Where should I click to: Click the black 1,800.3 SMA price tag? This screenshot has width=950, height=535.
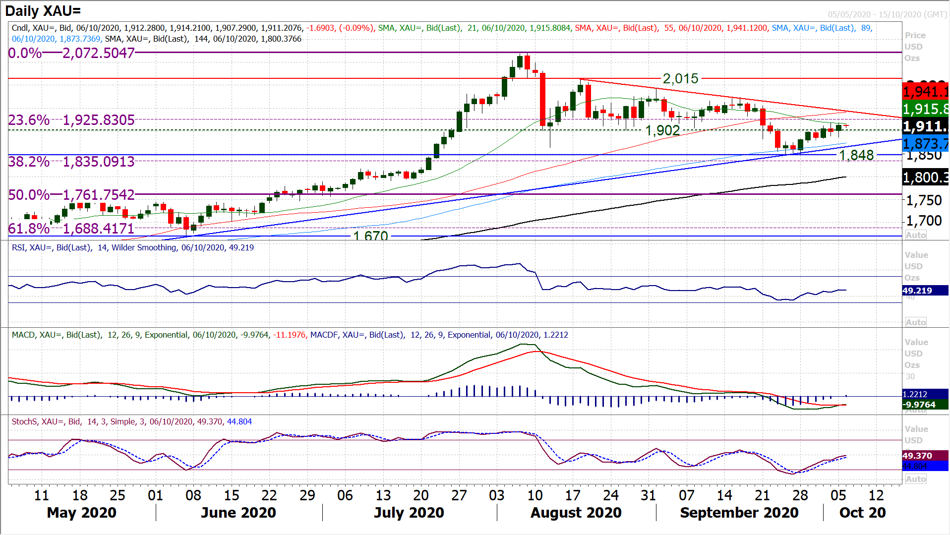[x=925, y=177]
